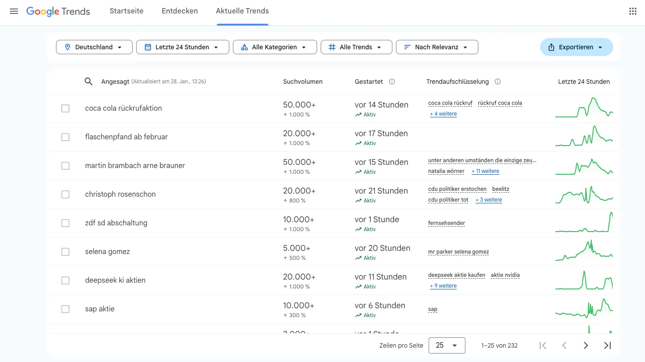Tick the zdf sd abschaltung checkbox
Image resolution: width=645 pixels, height=362 pixels.
[65, 223]
